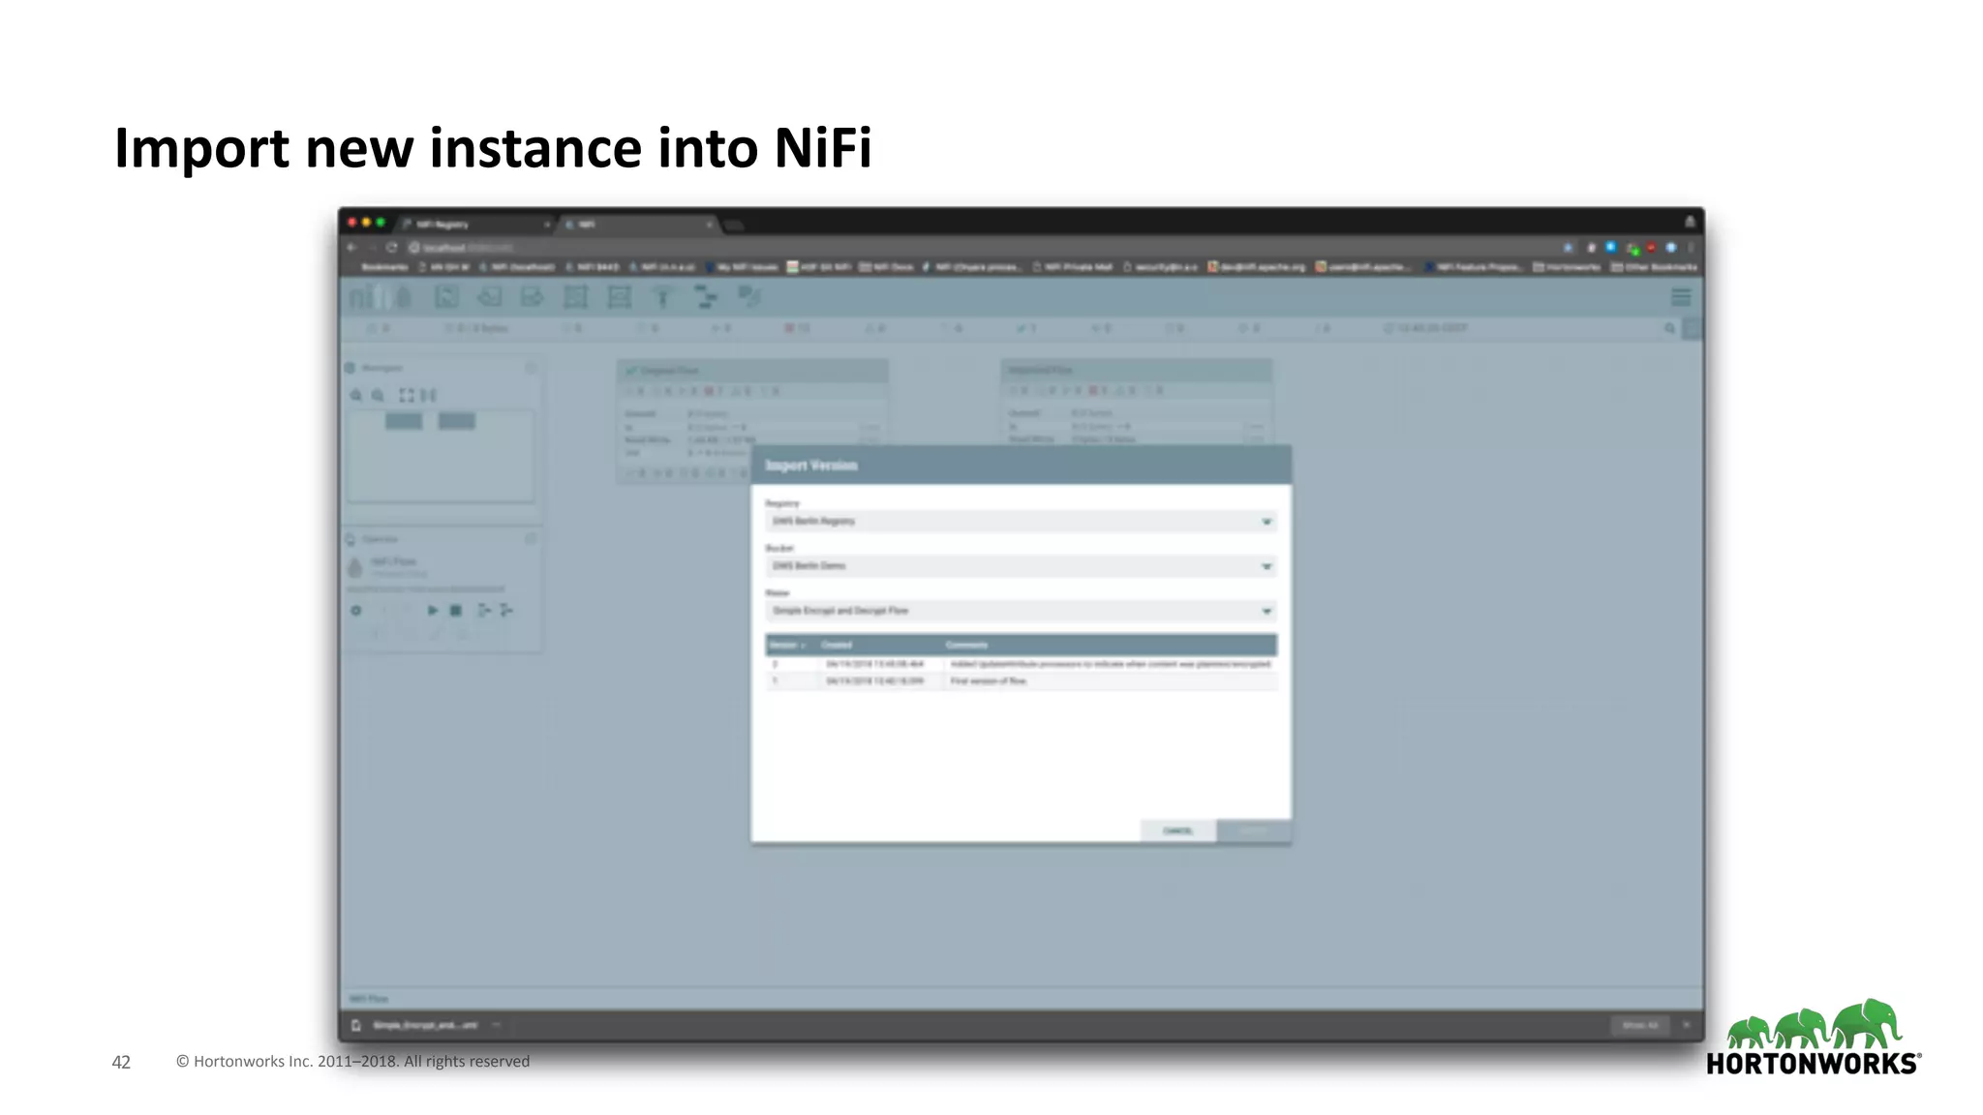Create template icon in Operate panel
Viewport: 1983px width, 1115px height.
[x=484, y=611]
